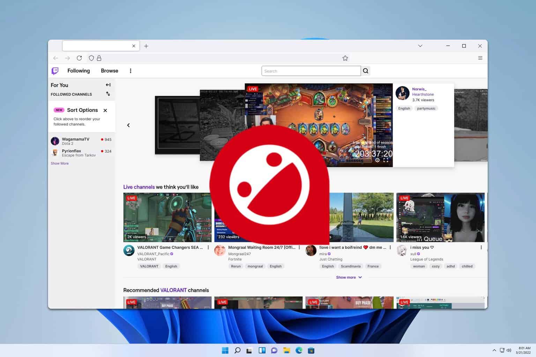Open the Just Chatting category link
Viewport: 536px width, 357px height.
331,259
